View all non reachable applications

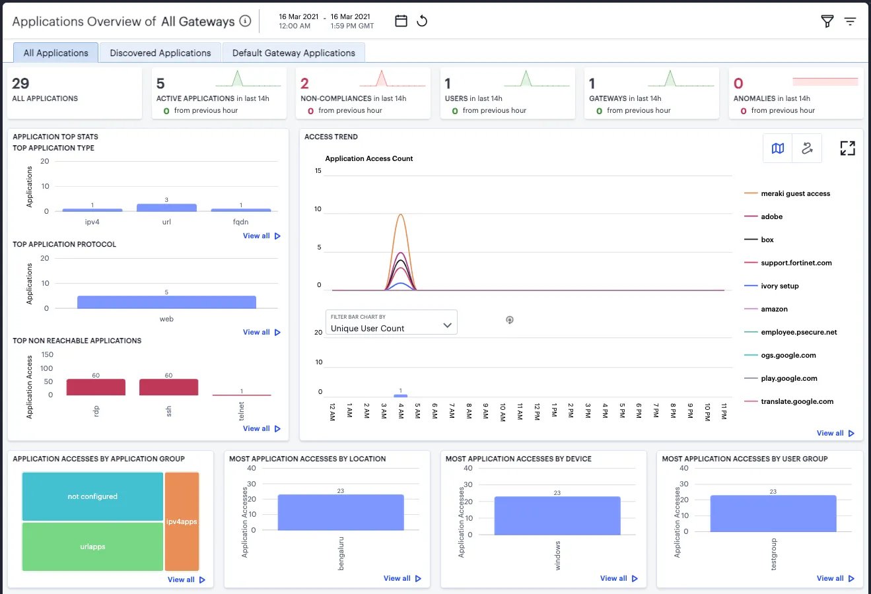(261, 429)
